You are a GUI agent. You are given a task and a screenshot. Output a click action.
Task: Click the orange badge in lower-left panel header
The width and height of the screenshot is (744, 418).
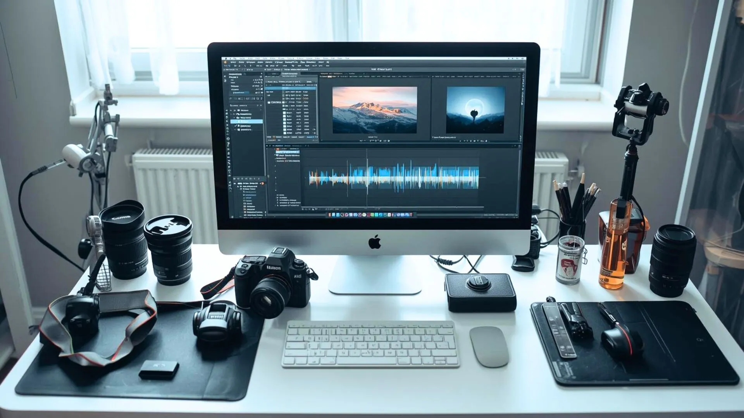(x=262, y=183)
